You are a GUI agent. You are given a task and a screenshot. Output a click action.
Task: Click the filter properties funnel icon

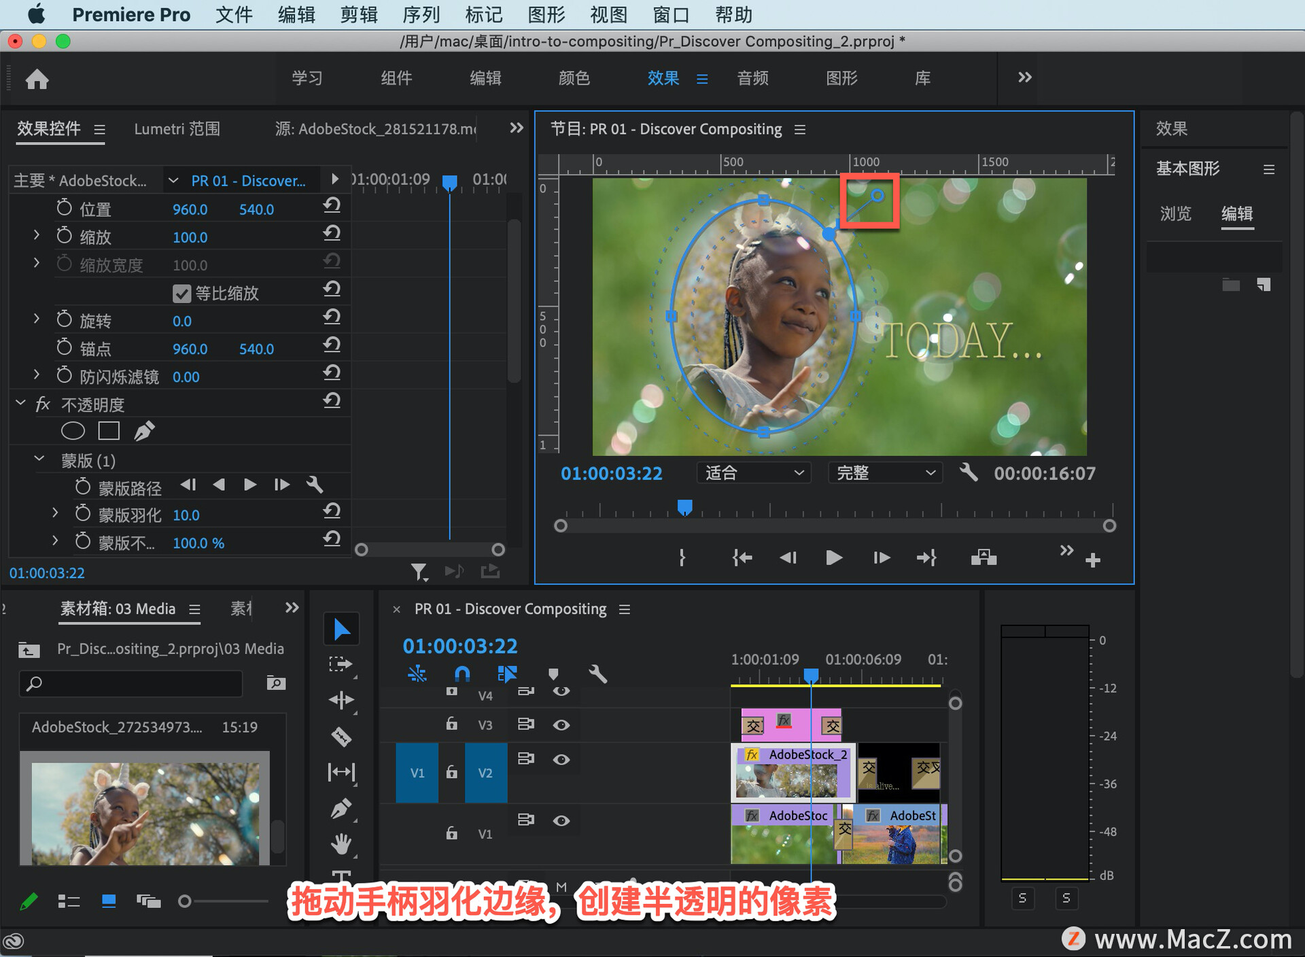(419, 572)
